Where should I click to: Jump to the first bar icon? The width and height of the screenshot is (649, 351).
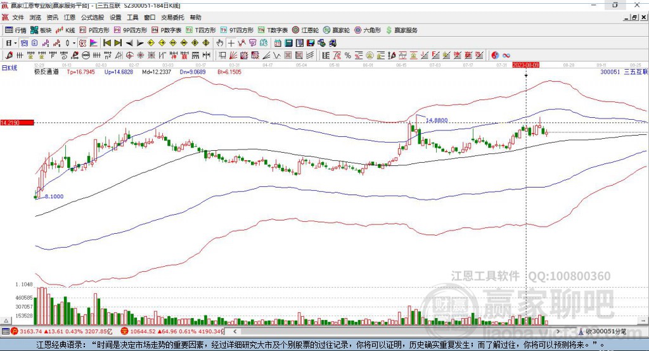[107, 43]
